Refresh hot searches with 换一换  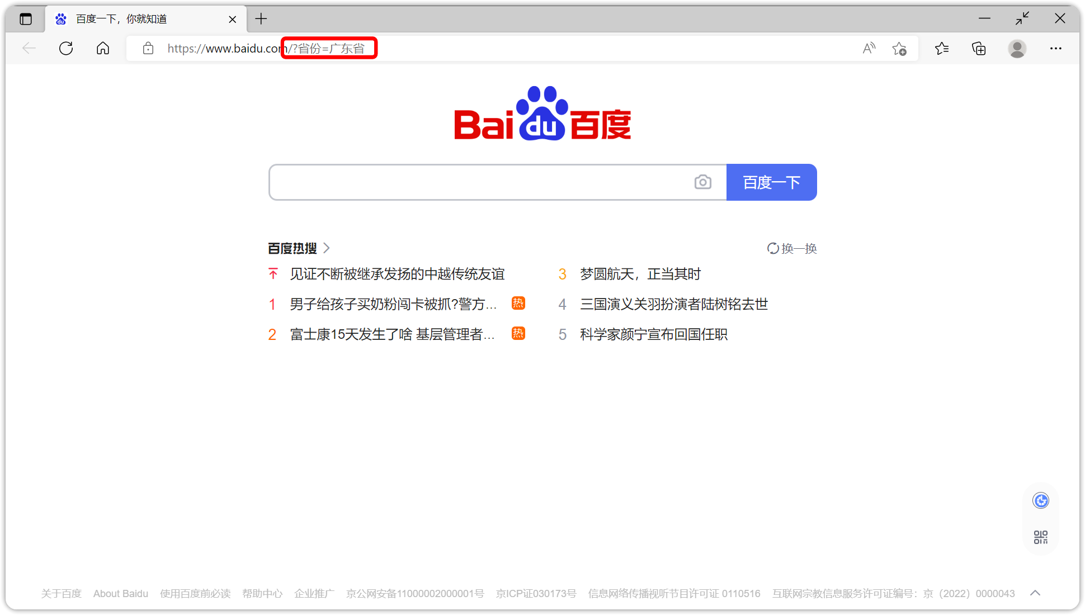tap(792, 248)
